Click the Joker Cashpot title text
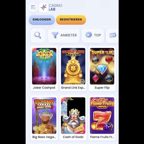Image resolution: width=144 pixels, height=144 pixels. (44, 88)
